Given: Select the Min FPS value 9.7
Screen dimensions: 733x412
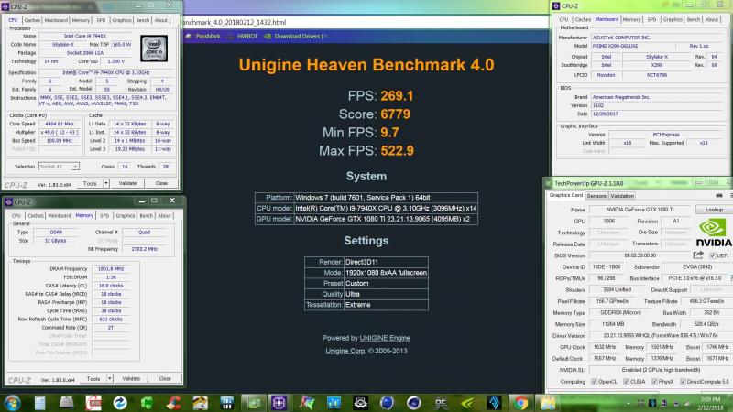Looking at the screenshot, I should tap(389, 132).
